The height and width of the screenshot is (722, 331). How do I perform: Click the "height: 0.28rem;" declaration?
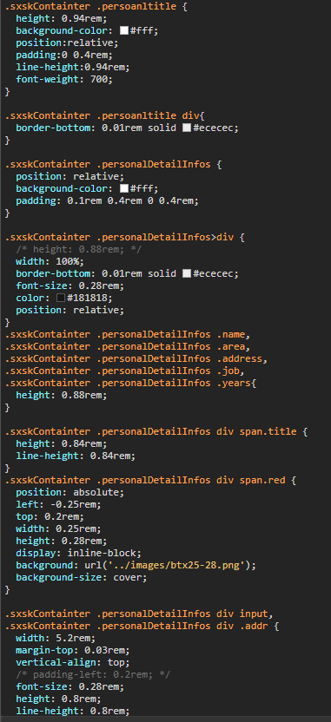[62, 541]
